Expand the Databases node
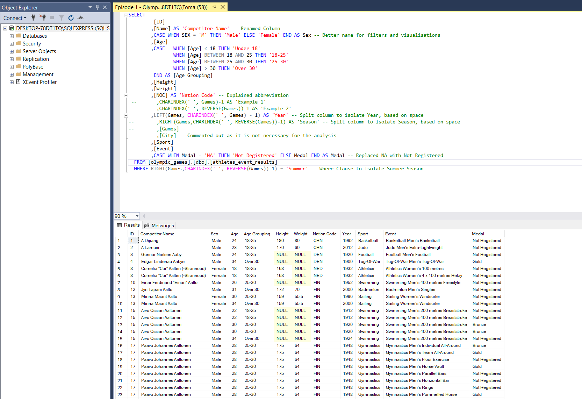The image size is (582, 399). tap(12, 36)
